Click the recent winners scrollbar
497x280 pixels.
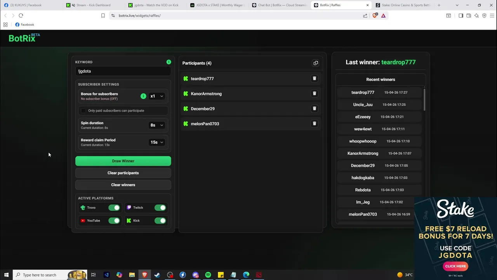[424, 100]
